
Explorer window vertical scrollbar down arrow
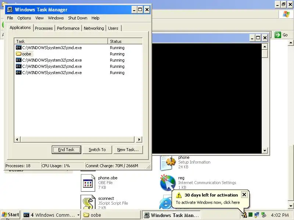tap(291, 206)
